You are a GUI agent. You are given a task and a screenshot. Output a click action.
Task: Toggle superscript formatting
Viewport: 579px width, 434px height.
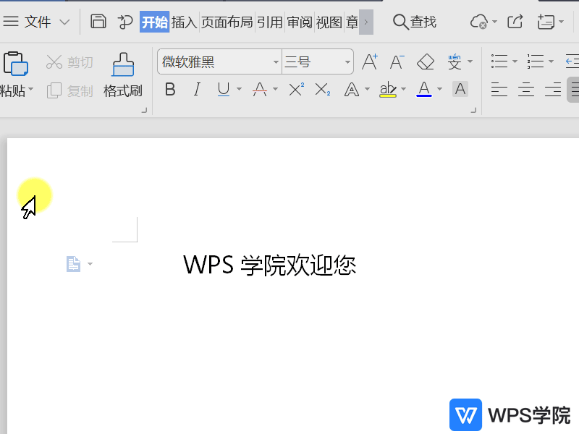[x=297, y=89]
